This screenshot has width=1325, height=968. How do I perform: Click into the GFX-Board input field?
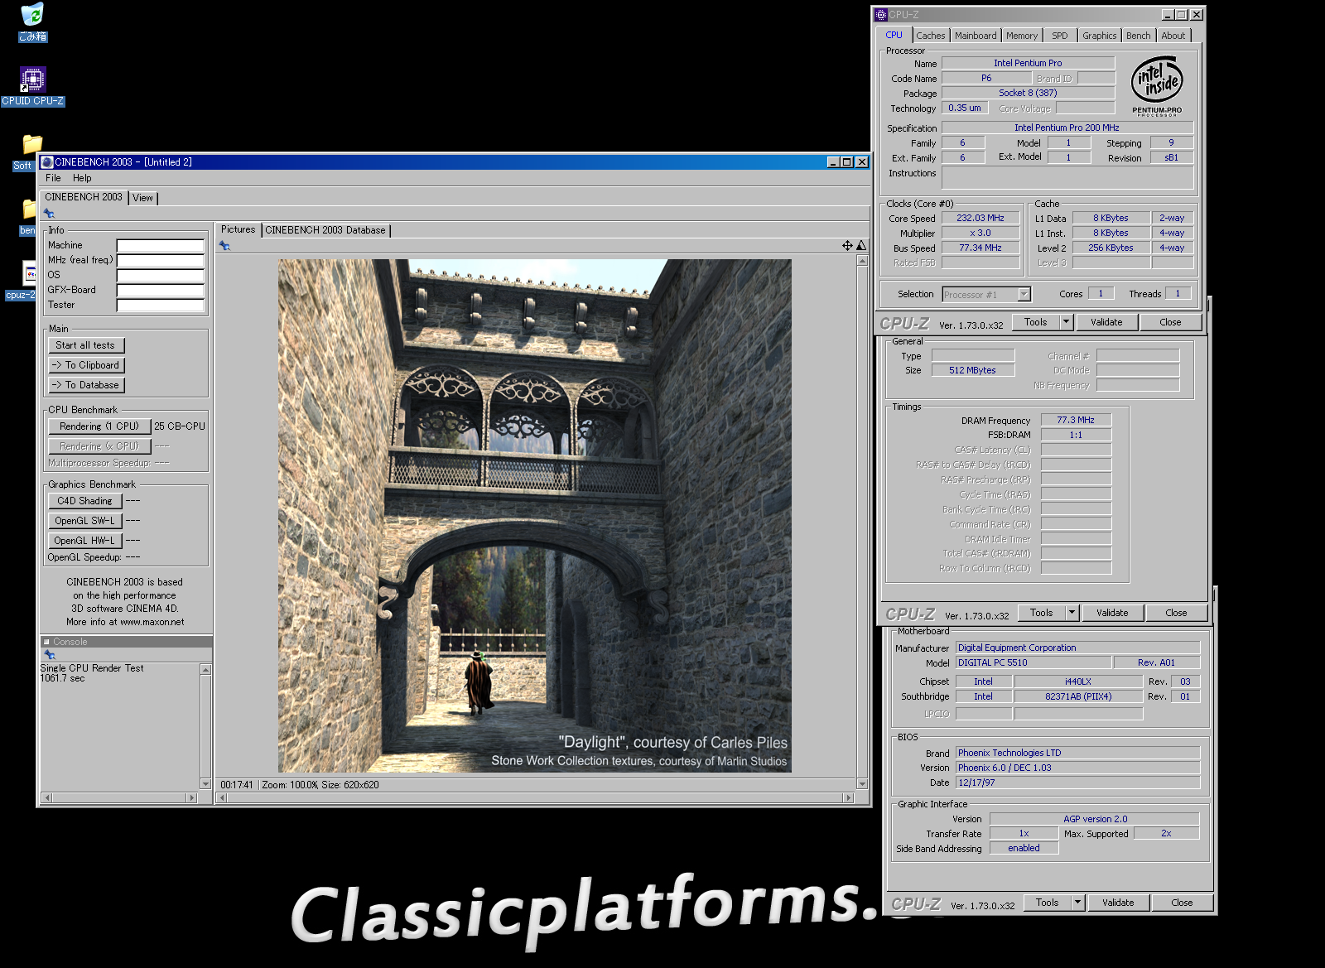pos(161,291)
